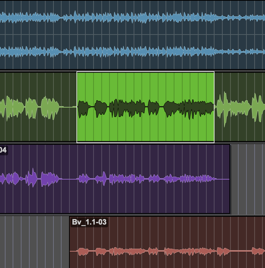Click divider between blue and green tracks
The width and height of the screenshot is (265, 268).
[132, 71]
